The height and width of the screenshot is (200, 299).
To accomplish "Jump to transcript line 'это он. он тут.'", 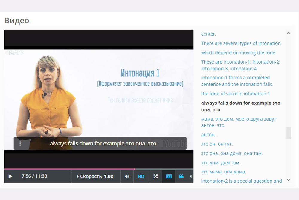I will (217, 144).
